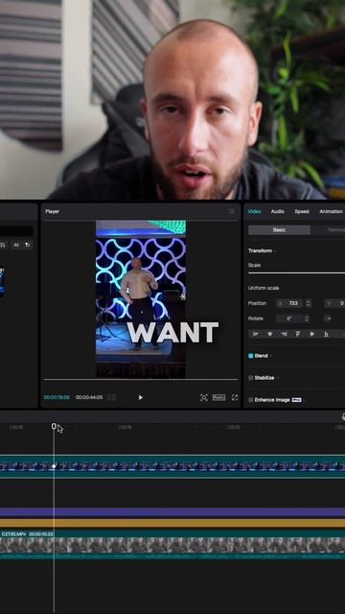The height and width of the screenshot is (614, 345).
Task: Align clip to horizontal center
Action: 270,334
